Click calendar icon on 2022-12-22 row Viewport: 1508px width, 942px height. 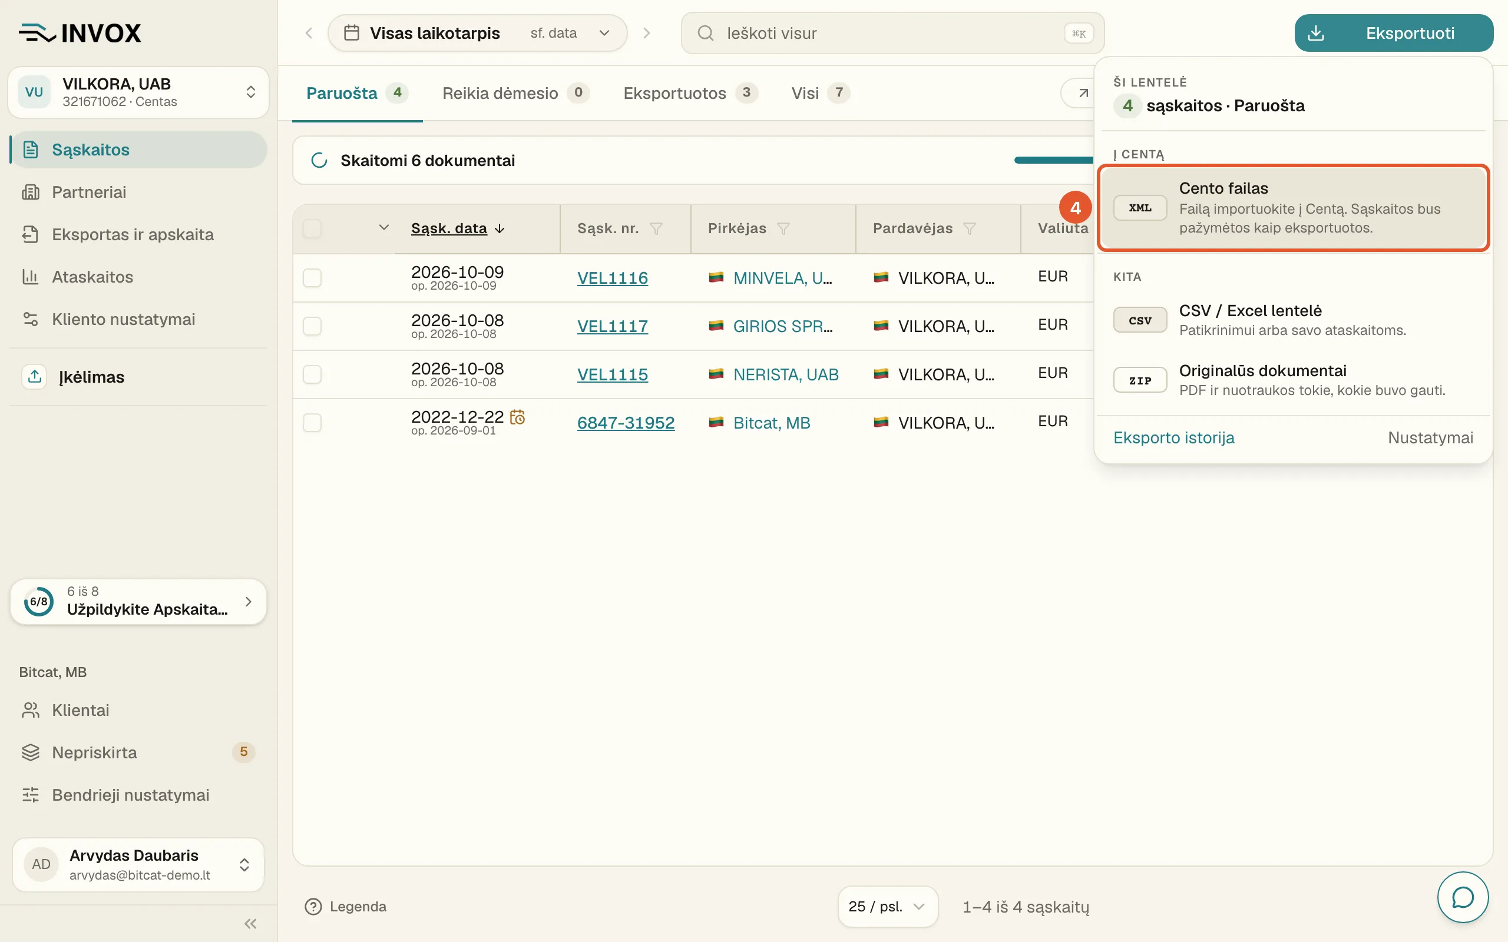tap(517, 417)
